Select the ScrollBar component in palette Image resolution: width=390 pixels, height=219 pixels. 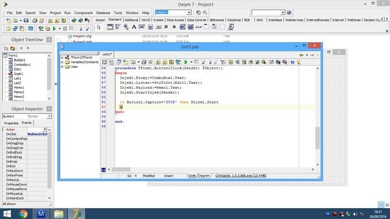199,27
